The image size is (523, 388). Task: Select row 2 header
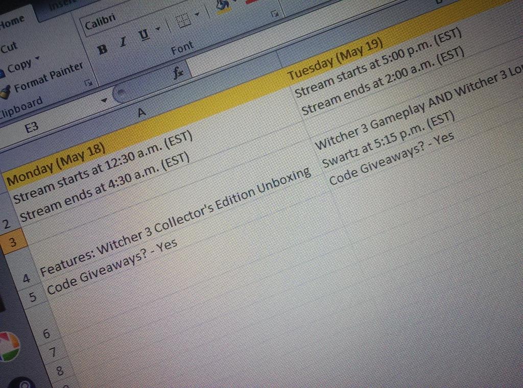pos(7,223)
